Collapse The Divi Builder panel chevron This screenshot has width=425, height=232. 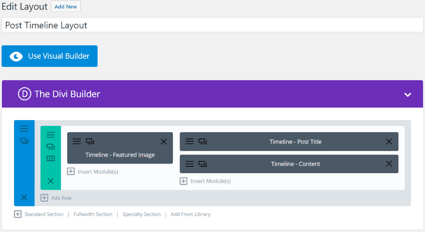[x=408, y=95]
